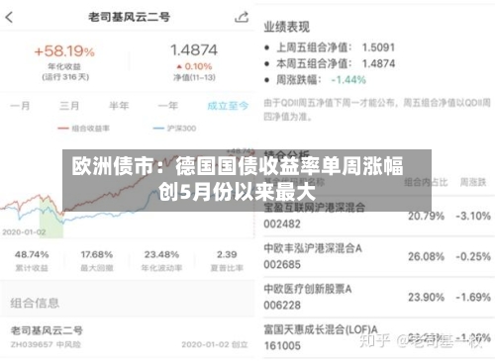Image resolution: width=495 pixels, height=362 pixels.
Task: Click the -1.69% weekly change cell
Action: point(473,297)
